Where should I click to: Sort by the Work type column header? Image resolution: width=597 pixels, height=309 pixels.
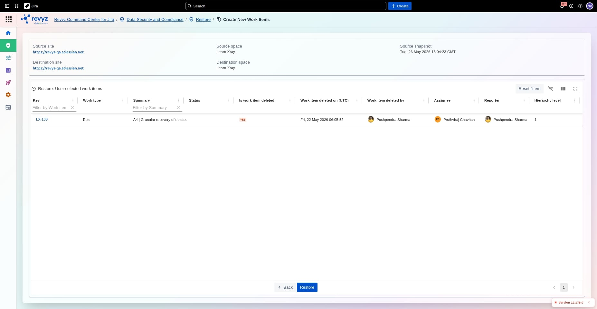tap(92, 101)
